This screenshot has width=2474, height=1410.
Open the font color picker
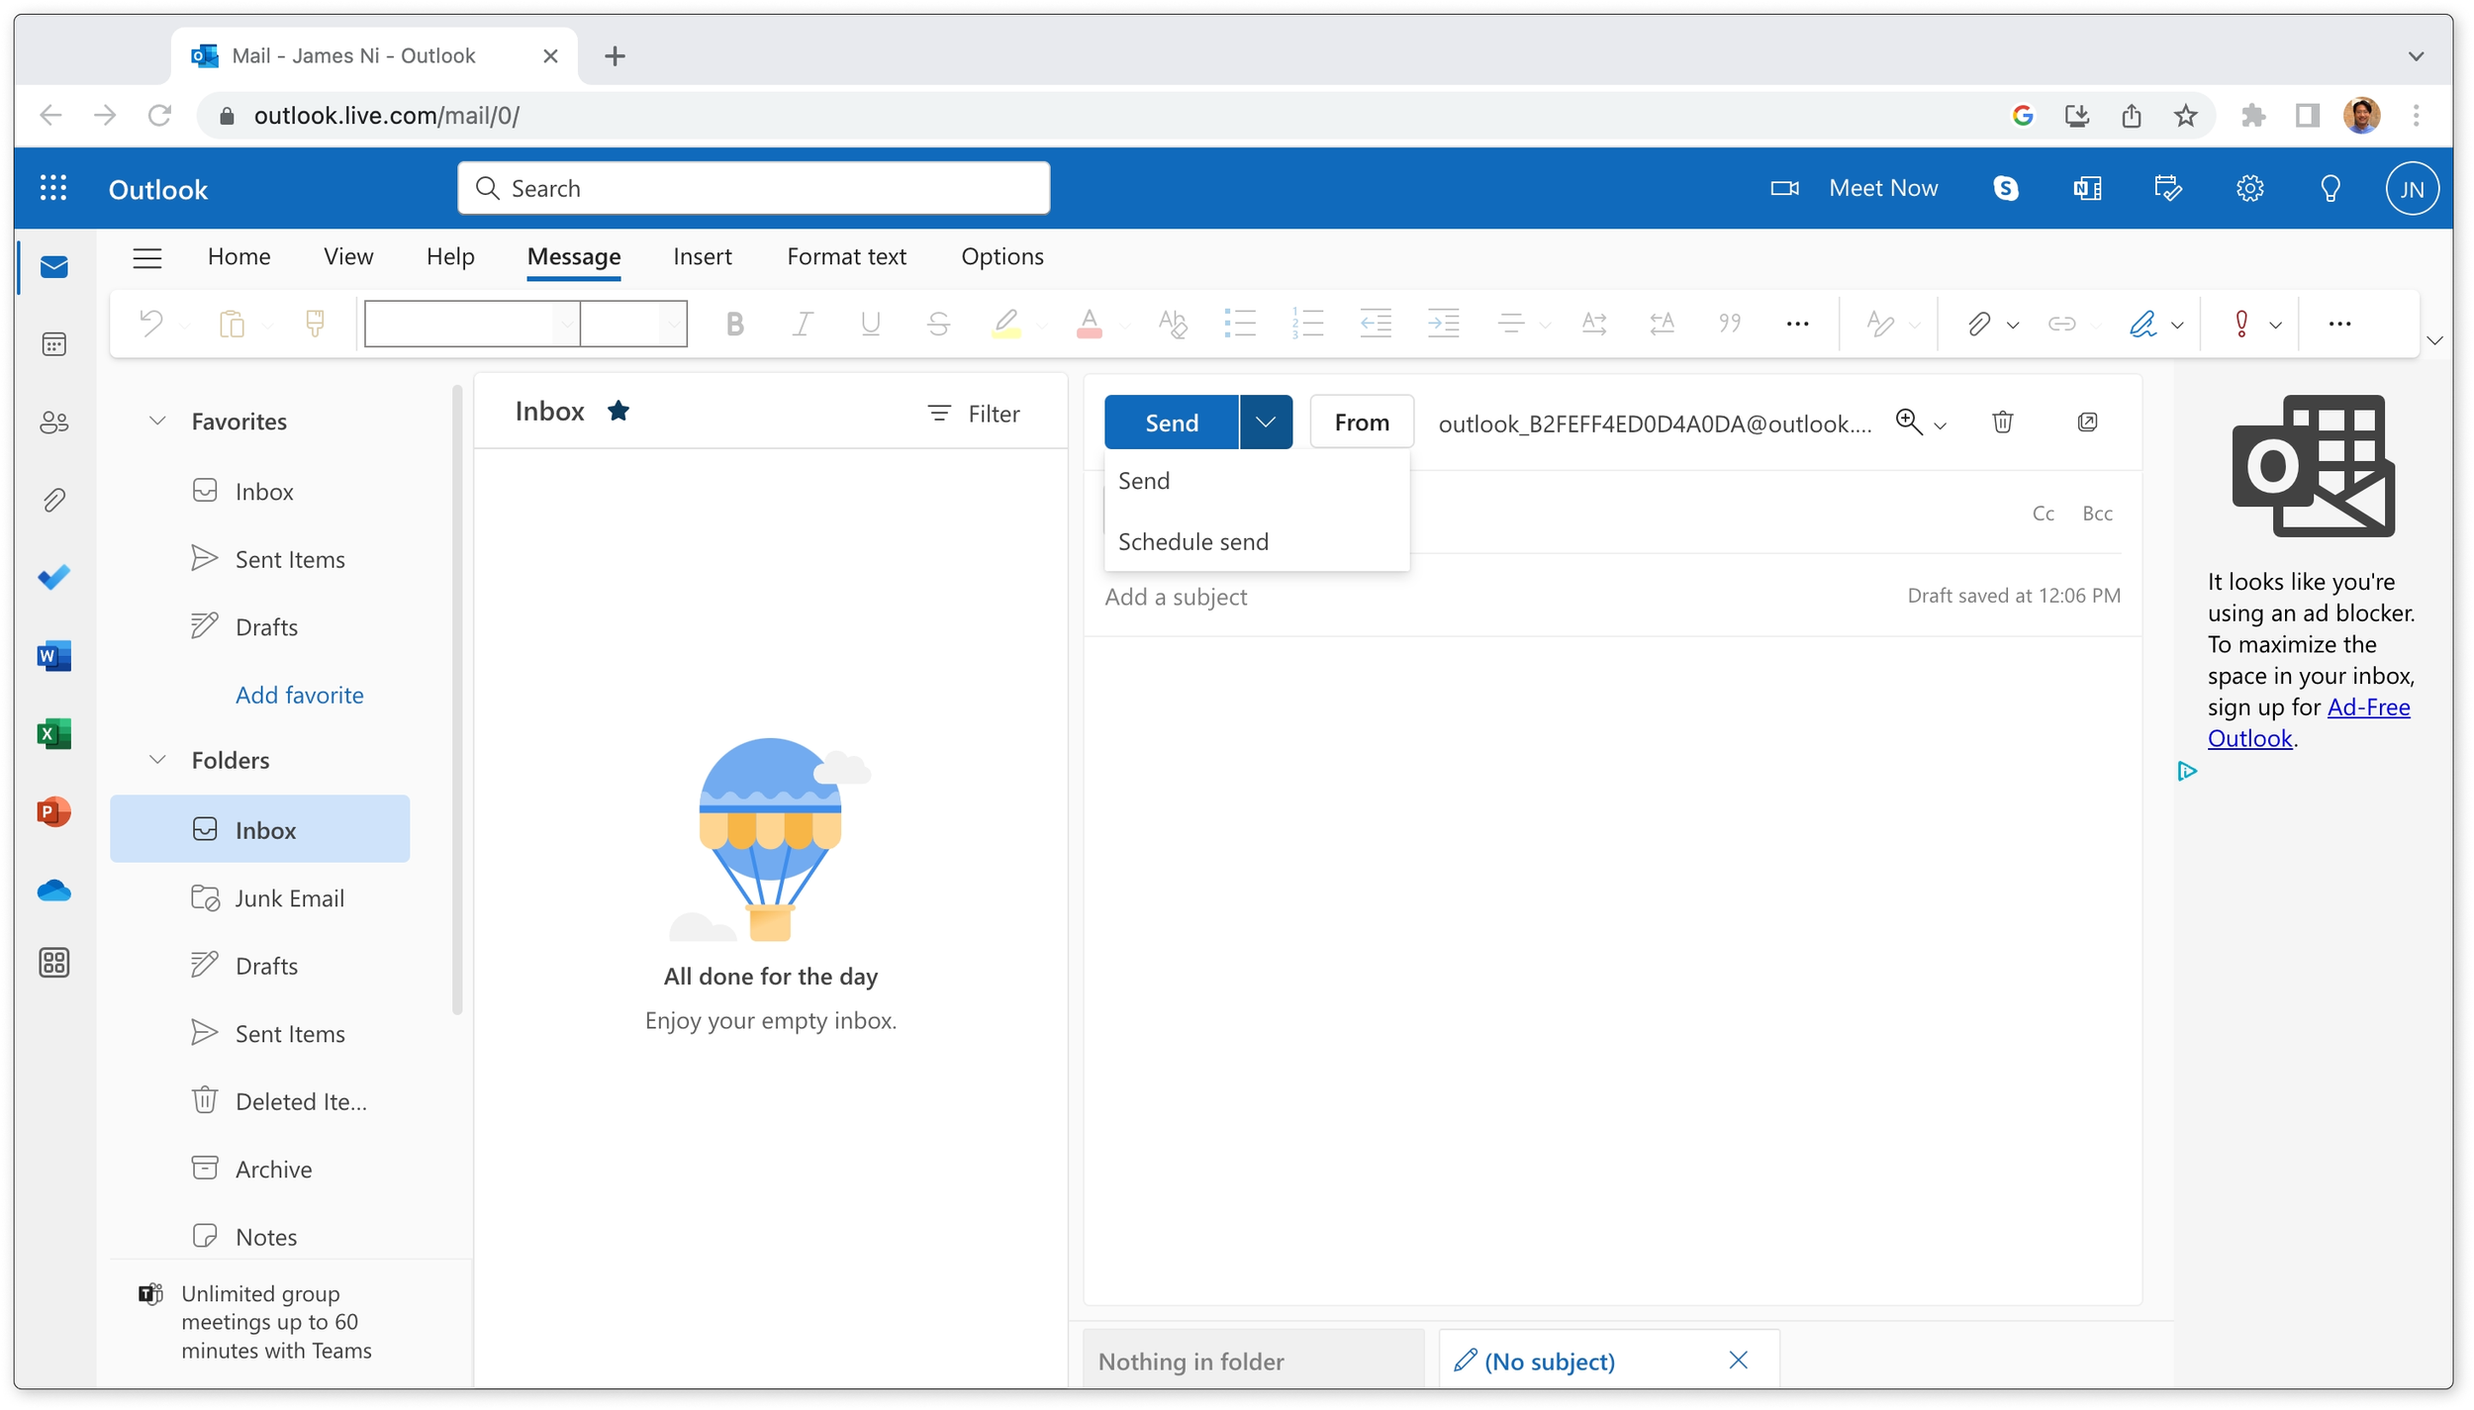1089,324
